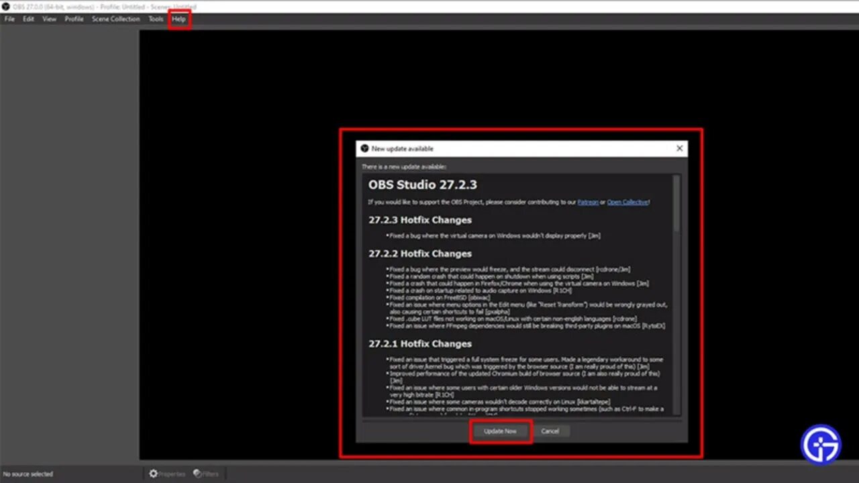Click the Firefox/Chrome crash fix line
Screen dimensions: 859x483
518,283
